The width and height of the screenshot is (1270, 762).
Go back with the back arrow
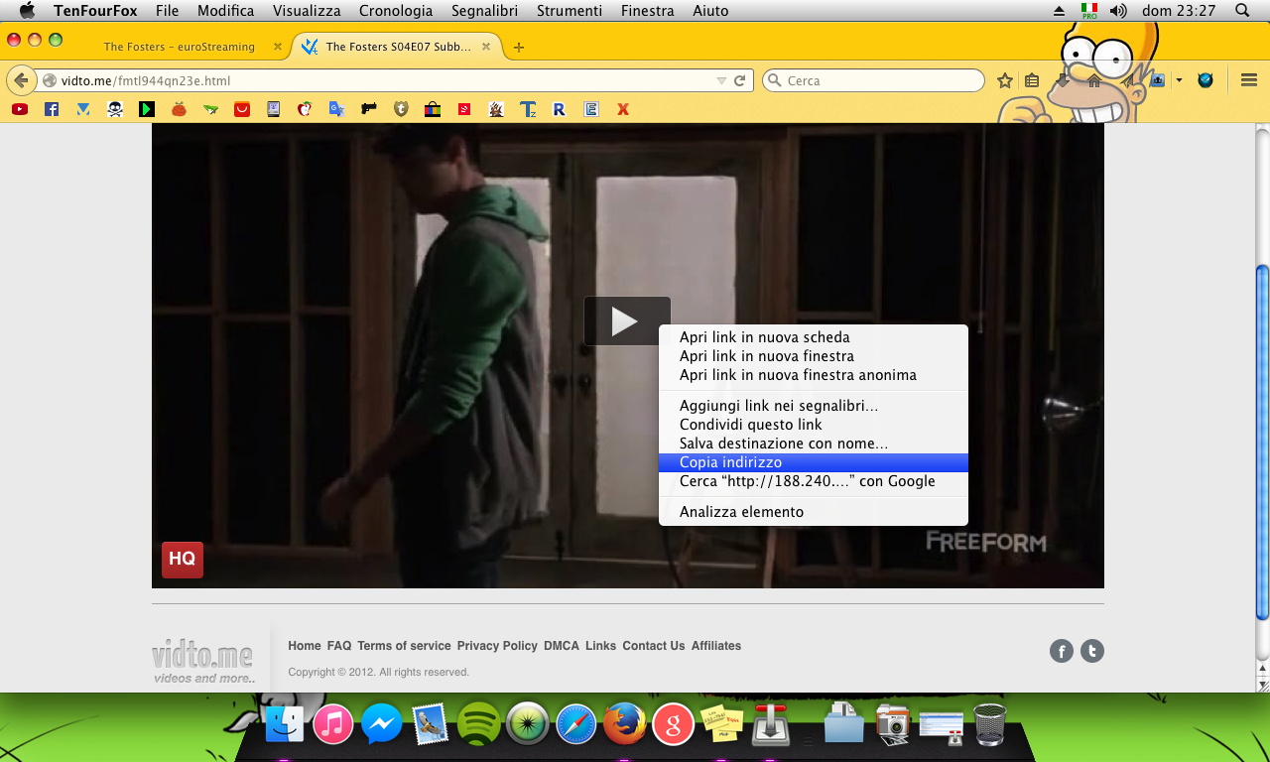click(x=21, y=80)
